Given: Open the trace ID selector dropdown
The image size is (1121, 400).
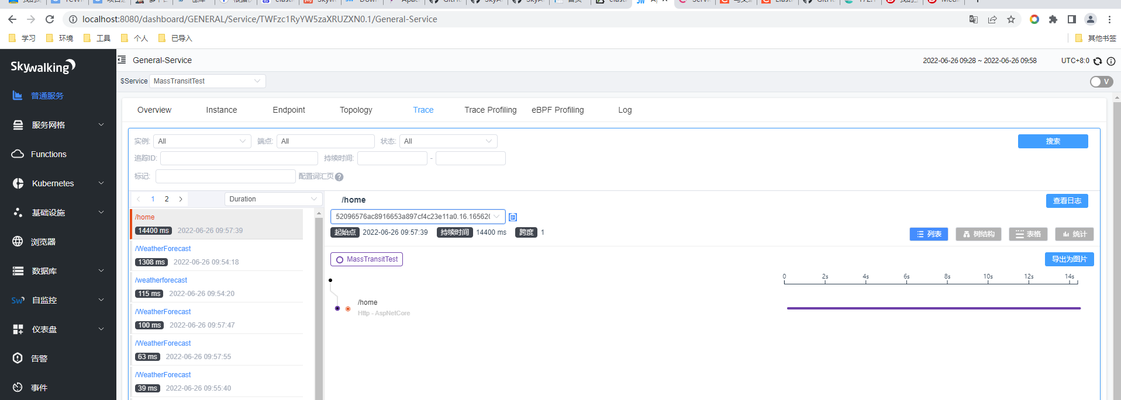Looking at the screenshot, I should (418, 217).
